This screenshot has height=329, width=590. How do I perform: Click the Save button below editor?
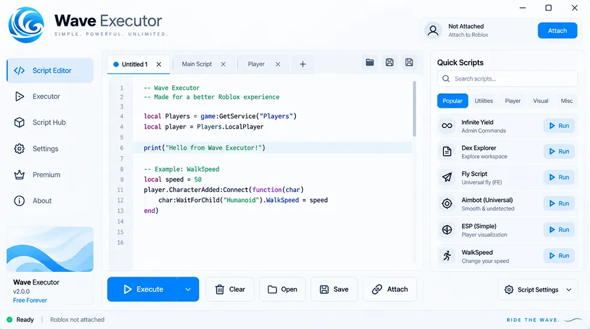click(x=334, y=289)
